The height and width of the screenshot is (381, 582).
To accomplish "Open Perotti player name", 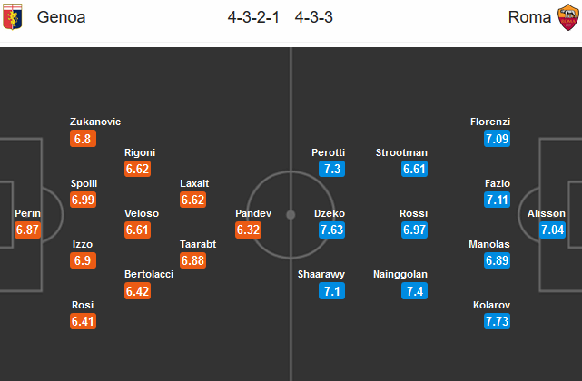I will pos(329,152).
